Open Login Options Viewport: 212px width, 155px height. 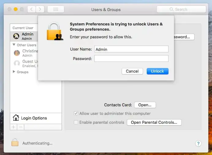36,118
